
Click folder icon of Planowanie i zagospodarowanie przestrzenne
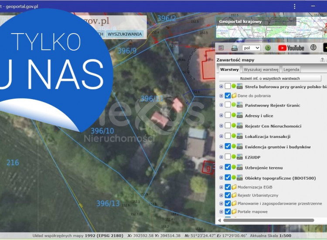click(x=234, y=203)
